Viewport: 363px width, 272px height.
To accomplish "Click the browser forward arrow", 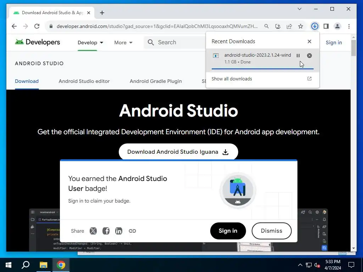I will coord(26,26).
